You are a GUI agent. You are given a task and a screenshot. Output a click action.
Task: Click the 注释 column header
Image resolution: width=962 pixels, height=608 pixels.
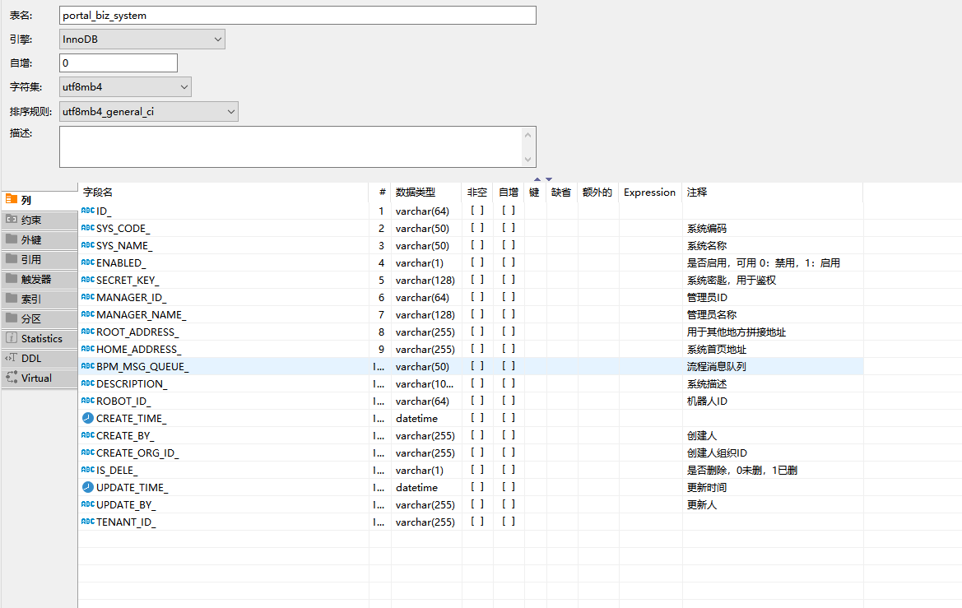pos(773,192)
